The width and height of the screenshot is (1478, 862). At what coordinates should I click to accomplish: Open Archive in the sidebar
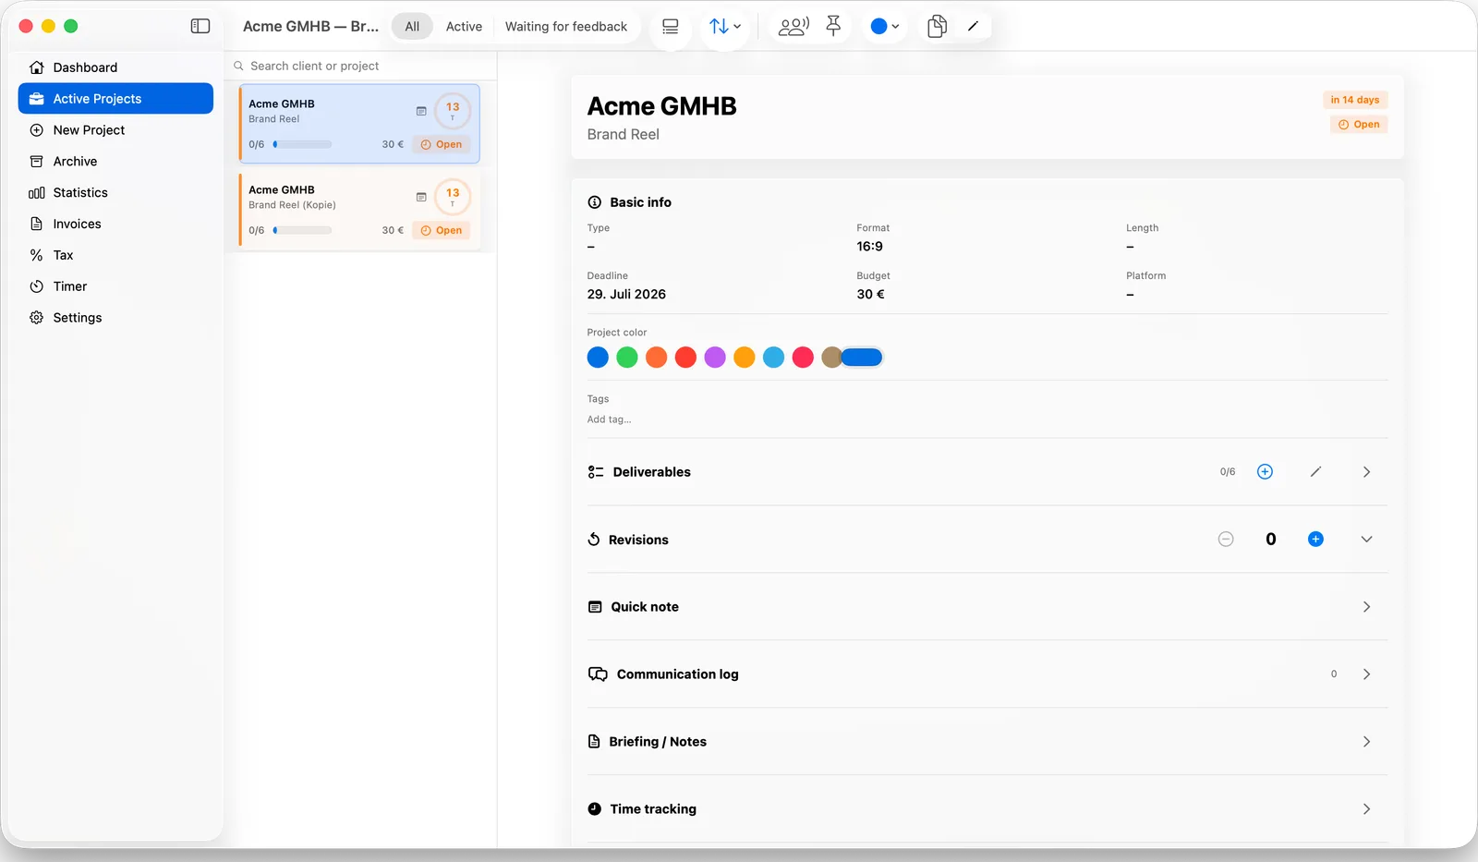[x=115, y=162]
